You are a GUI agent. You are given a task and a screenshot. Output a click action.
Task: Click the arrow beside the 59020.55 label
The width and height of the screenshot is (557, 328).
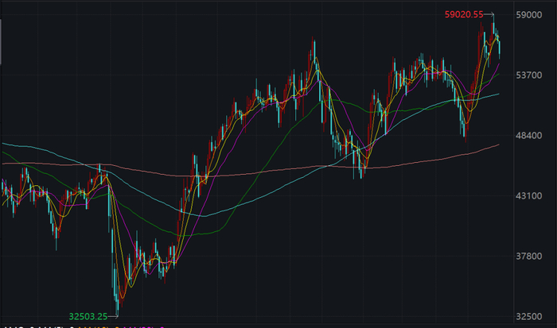pos(491,14)
